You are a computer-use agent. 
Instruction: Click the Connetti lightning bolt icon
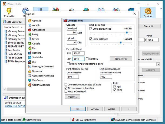click(x=9, y=11)
